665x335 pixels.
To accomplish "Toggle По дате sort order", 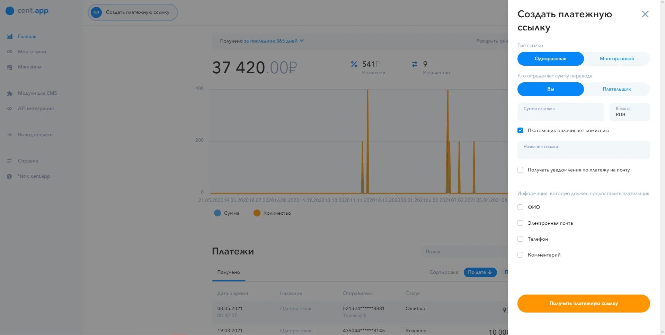I will 480,272.
